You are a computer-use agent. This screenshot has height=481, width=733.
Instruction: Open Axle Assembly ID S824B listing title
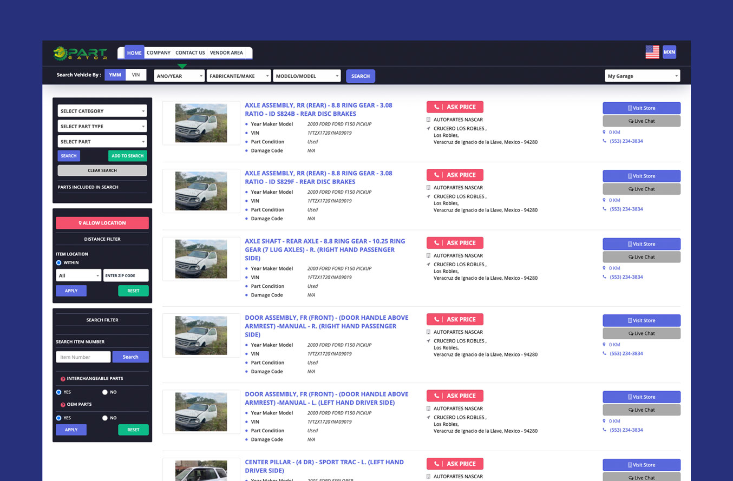tap(318, 109)
